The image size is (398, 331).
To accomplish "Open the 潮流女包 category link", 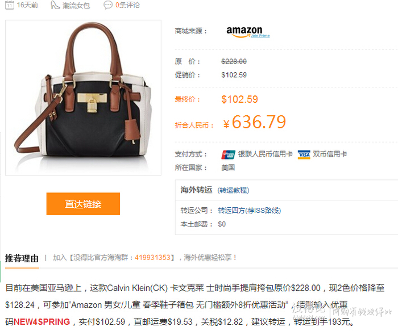I will click(76, 5).
